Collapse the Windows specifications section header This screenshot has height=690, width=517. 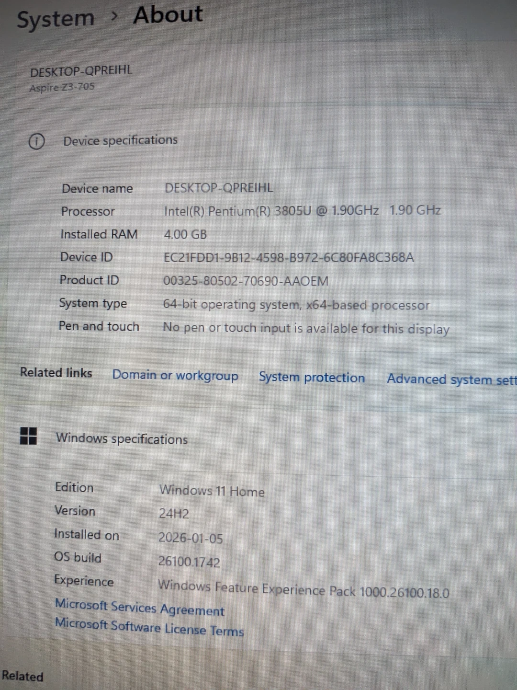click(122, 439)
